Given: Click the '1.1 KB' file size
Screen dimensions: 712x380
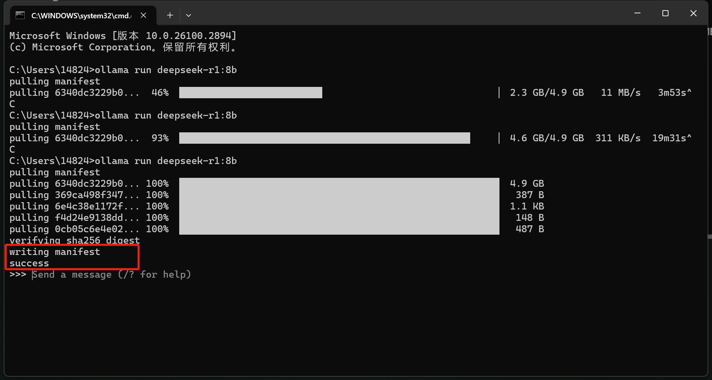Looking at the screenshot, I should click(527, 206).
